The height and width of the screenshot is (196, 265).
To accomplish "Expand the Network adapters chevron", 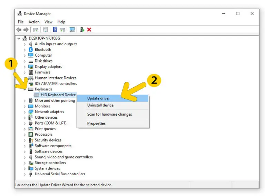I will click(25, 112).
